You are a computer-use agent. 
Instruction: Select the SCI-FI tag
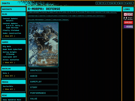(58, 12)
